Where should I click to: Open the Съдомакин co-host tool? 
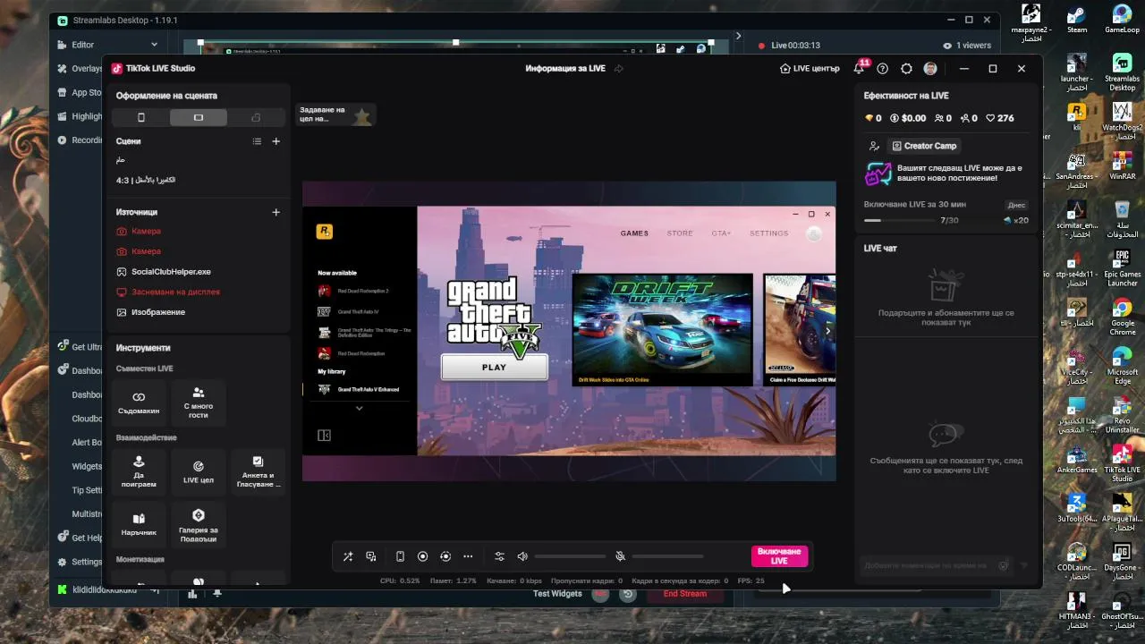coord(139,402)
